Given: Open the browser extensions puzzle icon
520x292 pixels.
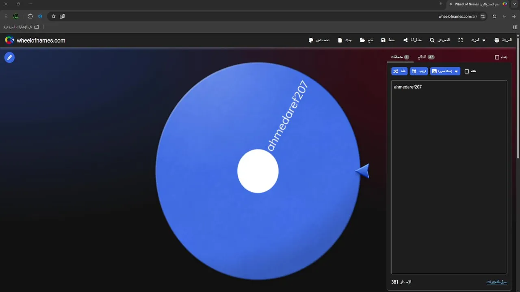Looking at the screenshot, I should click(x=30, y=16).
